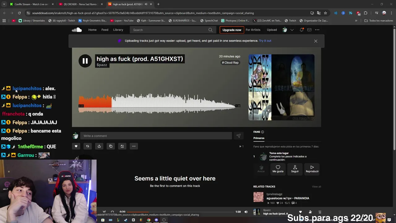This screenshot has width=396, height=223.
Task: Seek on the bottom player progress bar
Action: tap(180, 212)
